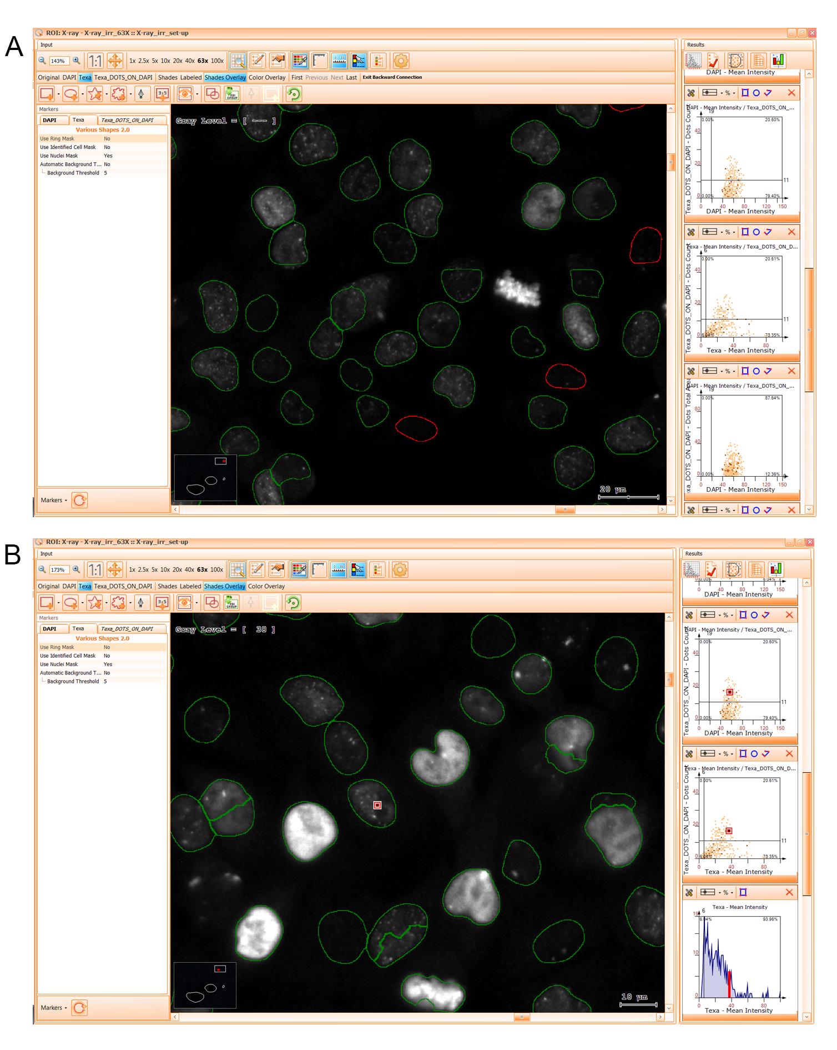Open the rectangle ROI tool dropdown arrow in window A
837x1050 pixels.
point(58,94)
